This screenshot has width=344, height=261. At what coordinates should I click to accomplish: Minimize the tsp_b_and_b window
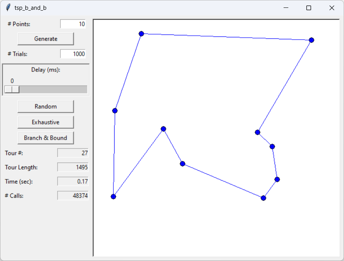point(286,8)
